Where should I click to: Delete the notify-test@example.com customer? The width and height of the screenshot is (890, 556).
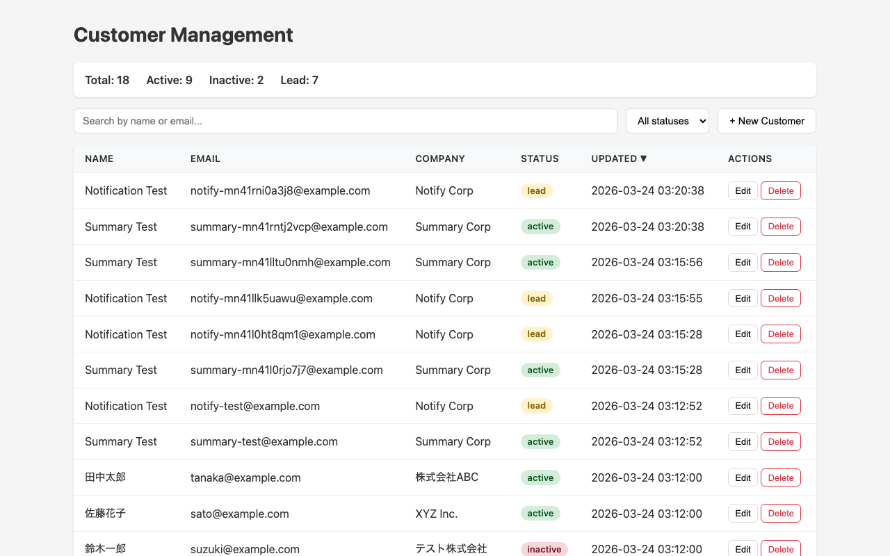tap(780, 406)
